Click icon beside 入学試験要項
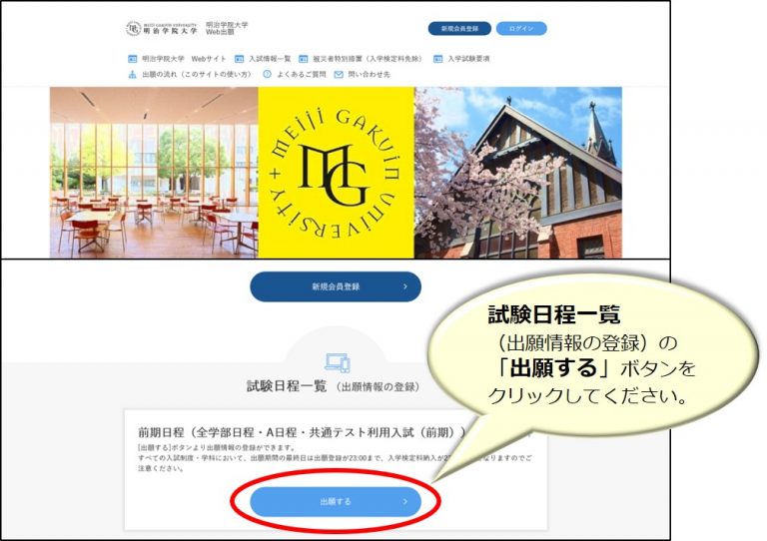The height and width of the screenshot is (541, 767). click(437, 59)
